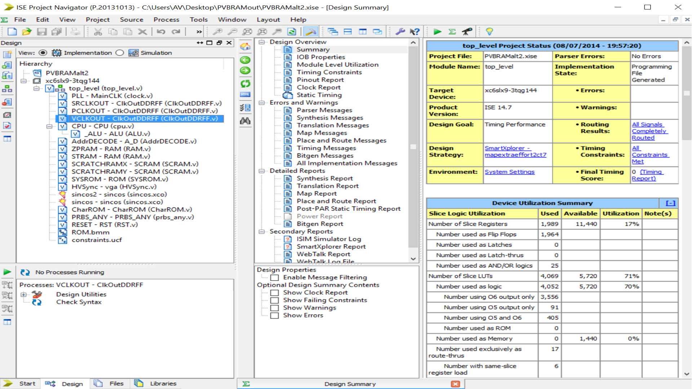
Task: Click the New Project toolbar icon
Action: [x=12, y=32]
